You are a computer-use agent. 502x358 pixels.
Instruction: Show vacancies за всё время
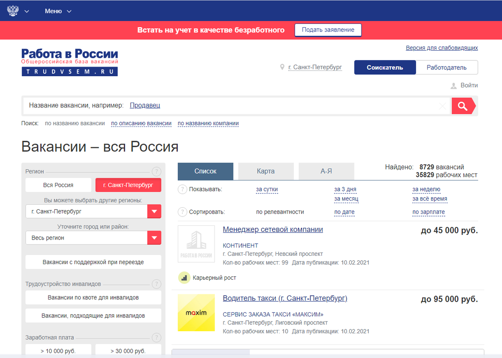(430, 199)
